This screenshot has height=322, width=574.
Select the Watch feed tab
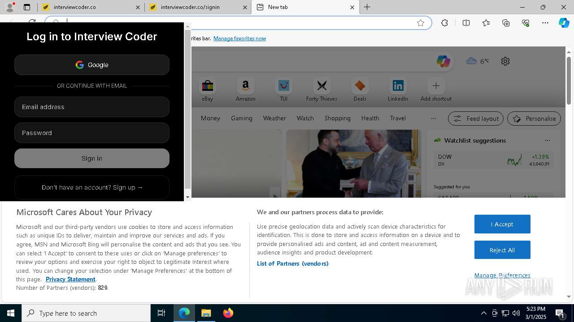click(x=305, y=118)
